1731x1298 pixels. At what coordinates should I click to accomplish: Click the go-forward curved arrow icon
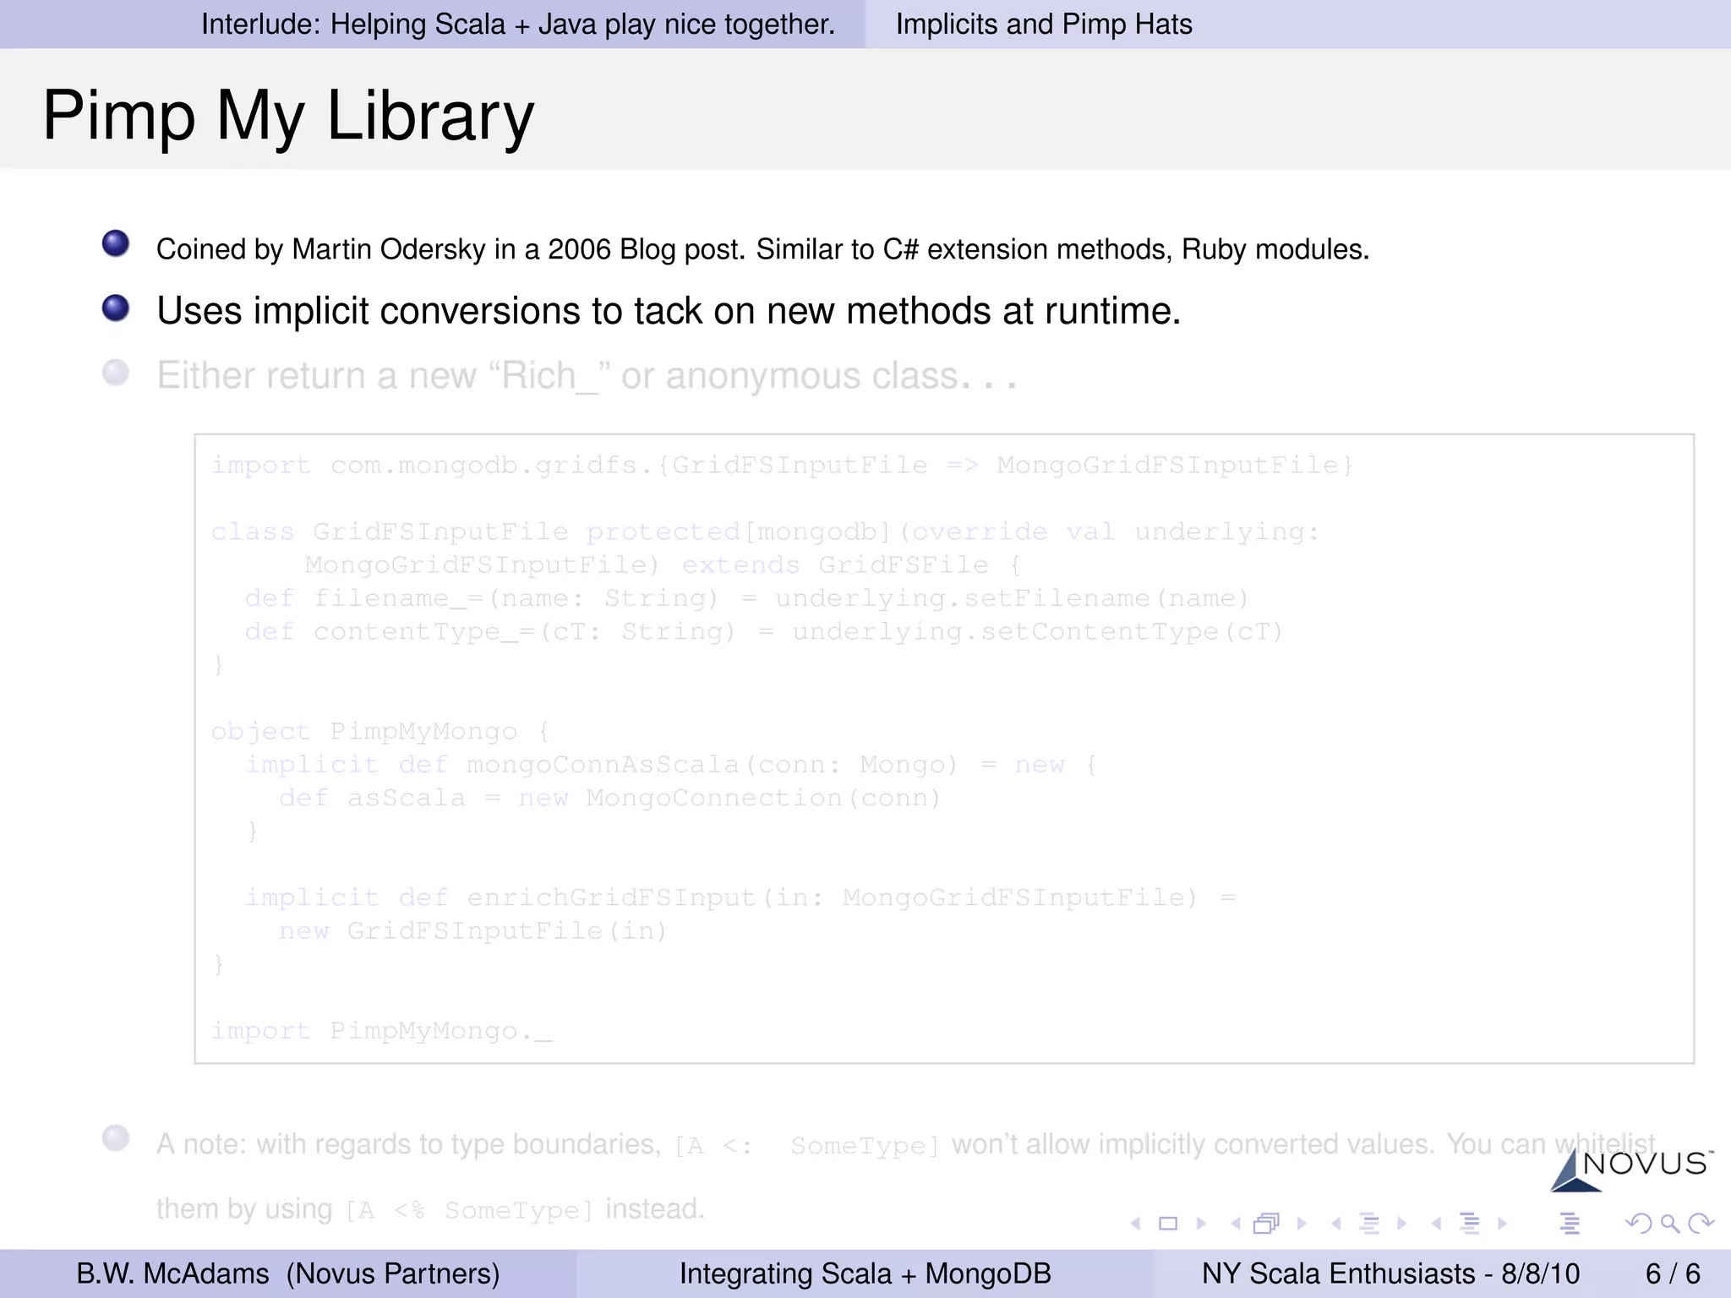pos(1701,1223)
